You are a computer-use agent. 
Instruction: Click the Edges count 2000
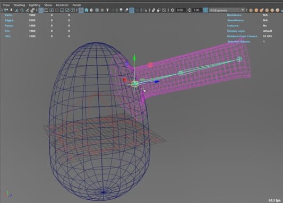click(x=32, y=20)
